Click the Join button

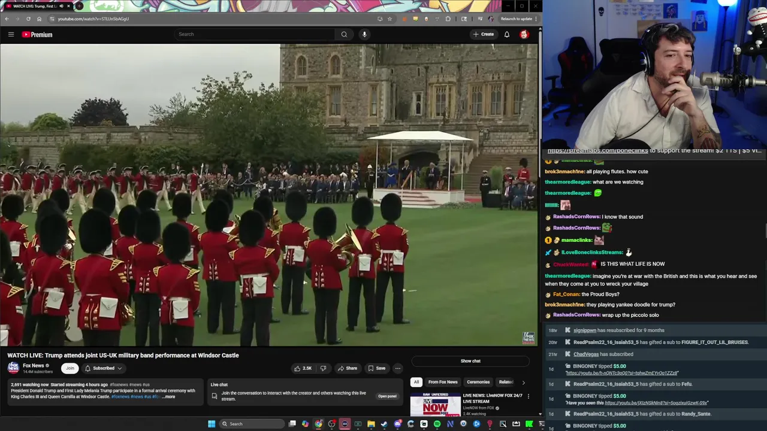[70, 368]
